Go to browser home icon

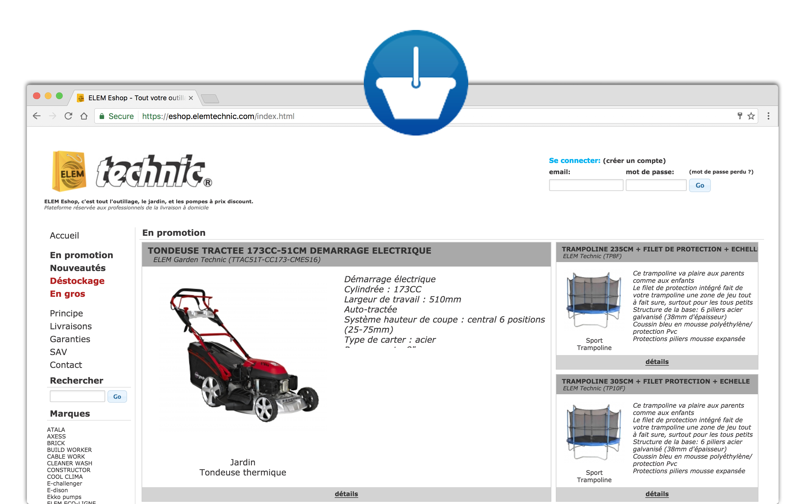[x=84, y=116]
